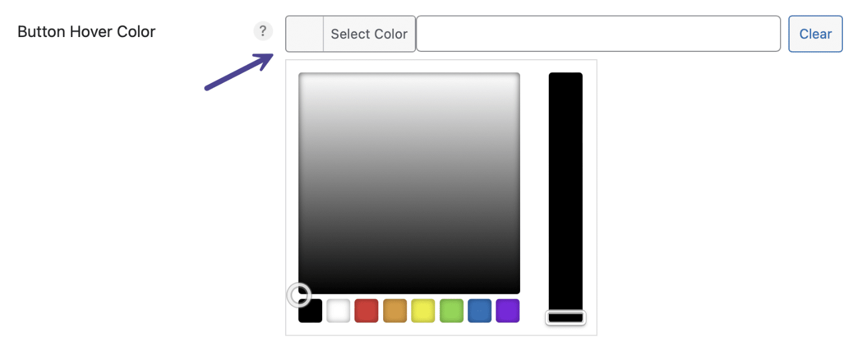
Task: Click the circular handle on the gradient picker
Action: click(x=300, y=294)
